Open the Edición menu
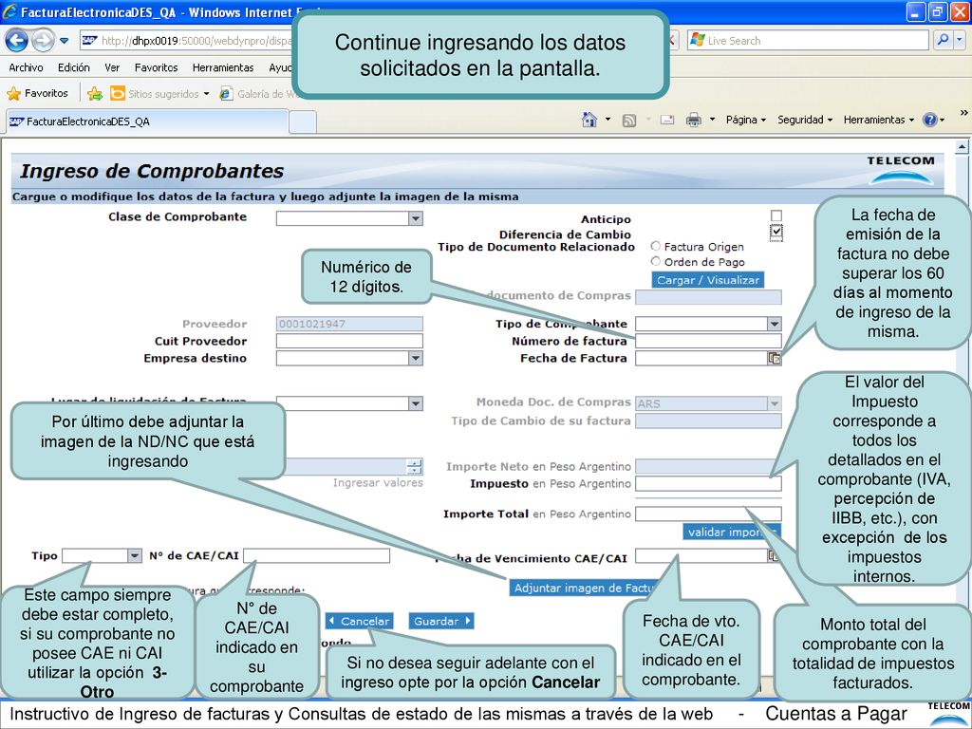Viewport: 972px width, 729px height. coord(74,67)
